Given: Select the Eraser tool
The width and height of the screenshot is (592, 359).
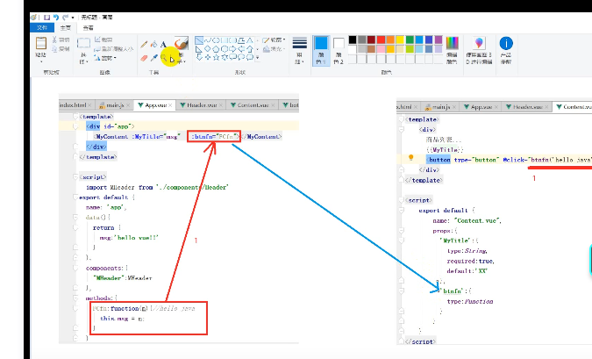Looking at the screenshot, I should coord(144,58).
